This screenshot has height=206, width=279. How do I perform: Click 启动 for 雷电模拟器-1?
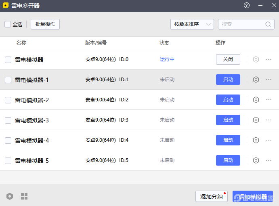point(228,80)
